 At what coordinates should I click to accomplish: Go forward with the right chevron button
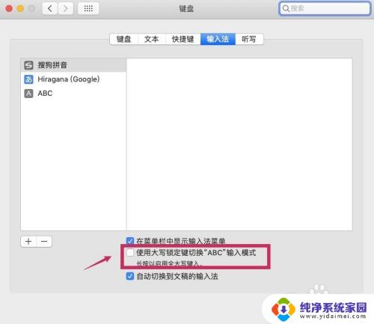[66, 9]
